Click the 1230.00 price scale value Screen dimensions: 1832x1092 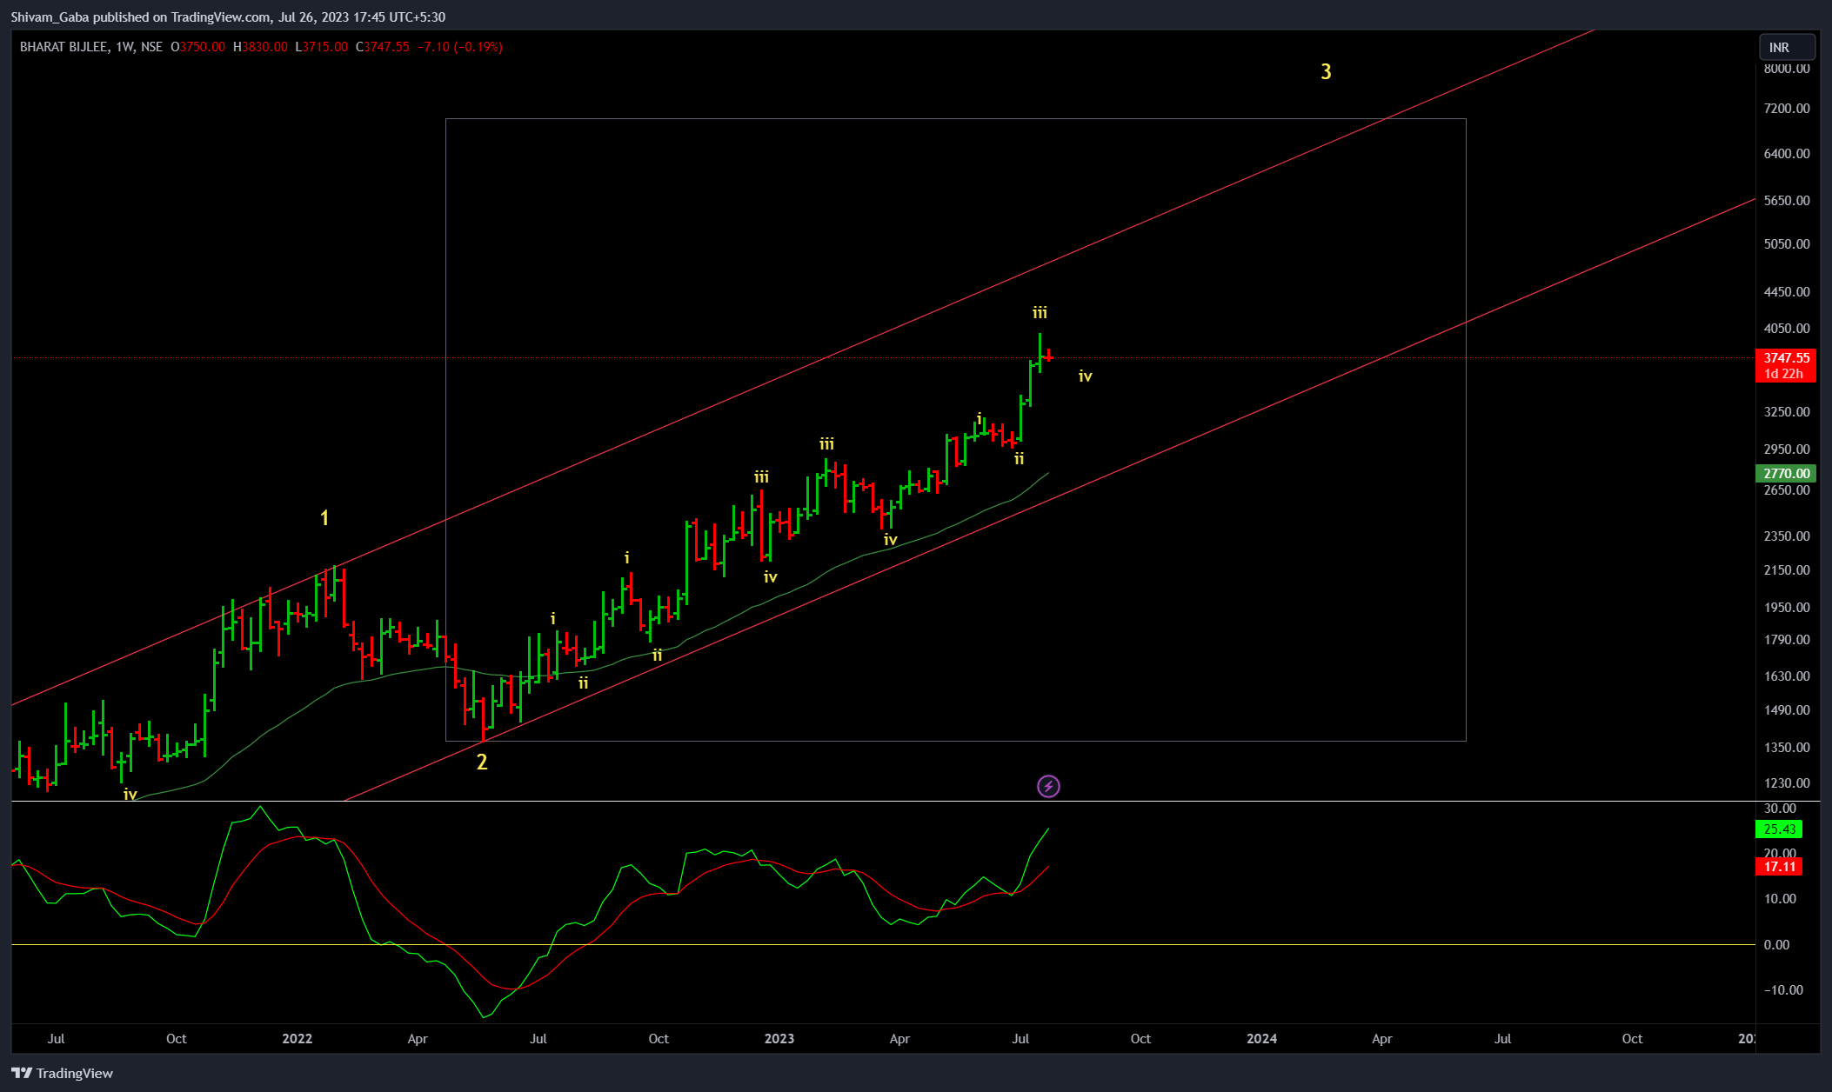click(x=1787, y=782)
